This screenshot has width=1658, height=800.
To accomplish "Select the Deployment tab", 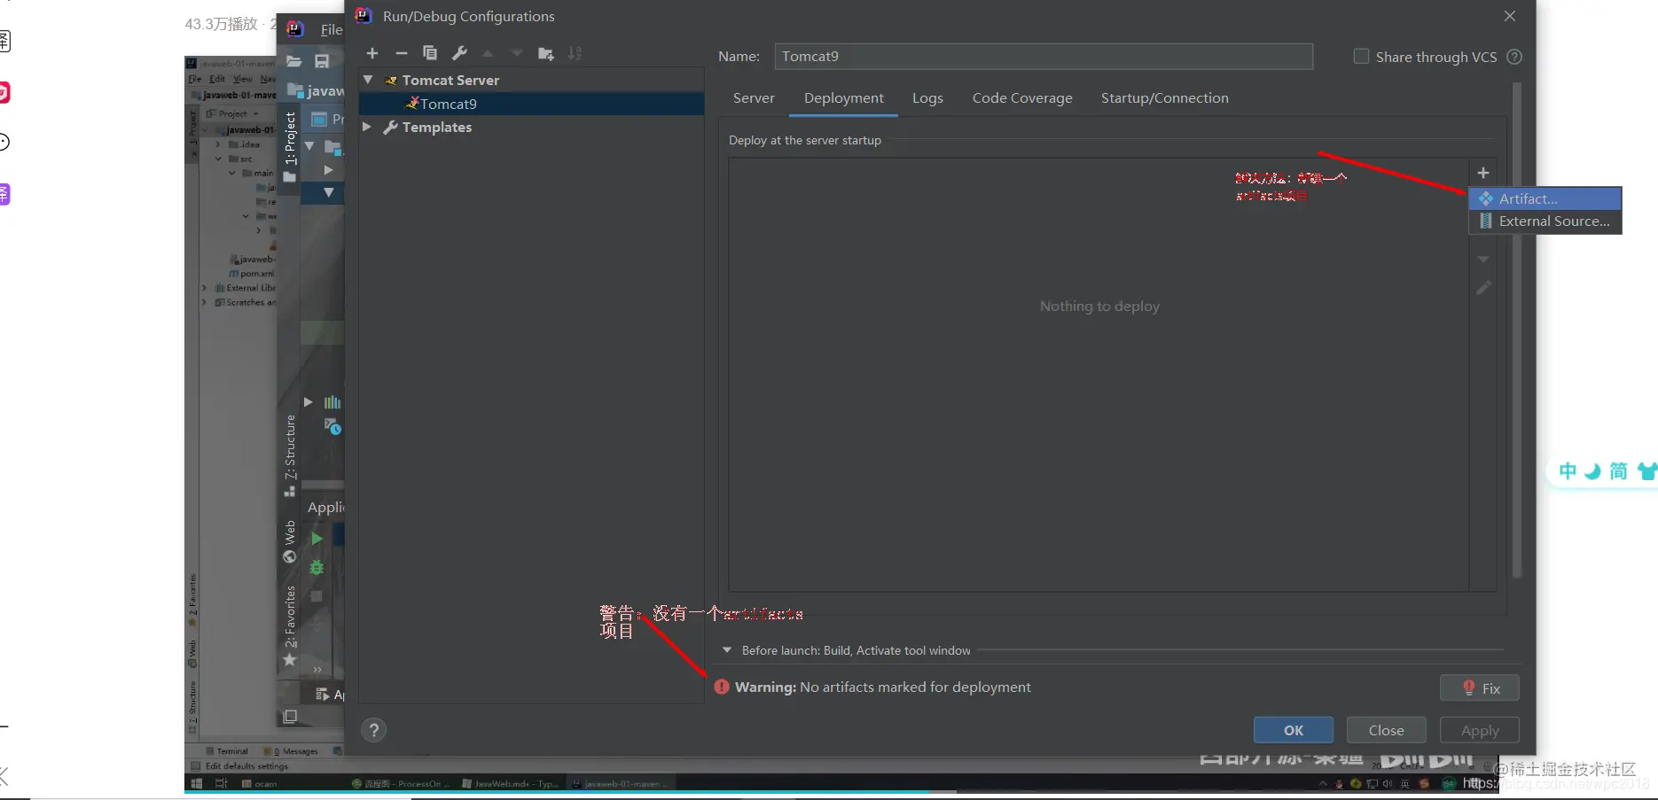I will (843, 98).
